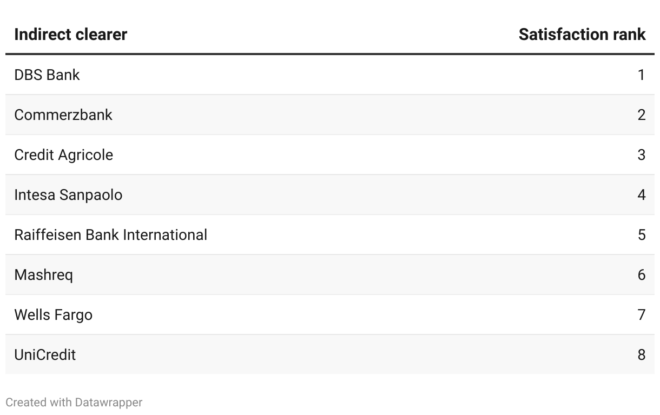Click the Intesa Sanpaolo name cell
Image resolution: width=660 pixels, height=415 pixels.
click(68, 195)
